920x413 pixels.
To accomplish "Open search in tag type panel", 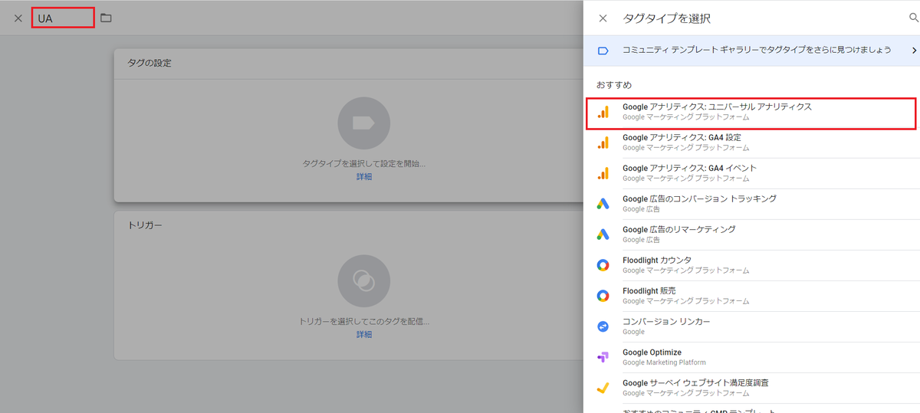I will click(x=914, y=18).
